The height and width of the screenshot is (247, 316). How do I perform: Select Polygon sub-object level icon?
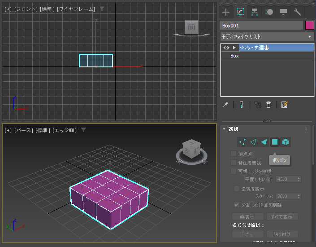pyautogui.click(x=275, y=142)
